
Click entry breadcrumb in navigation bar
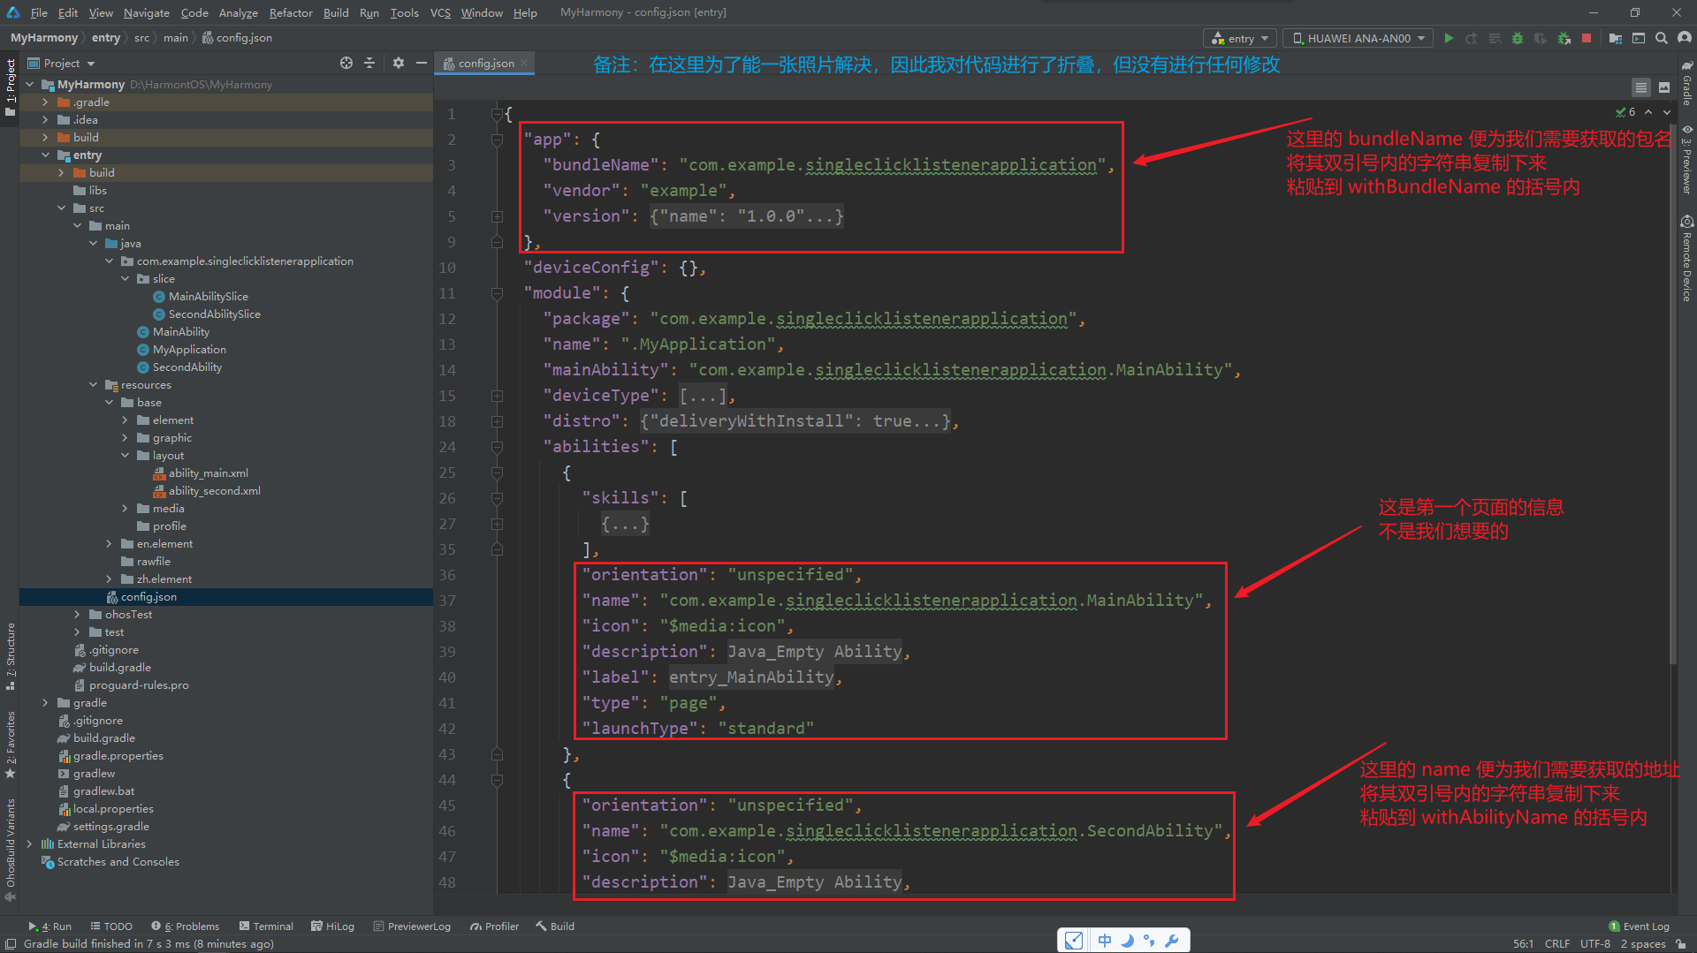(x=106, y=37)
